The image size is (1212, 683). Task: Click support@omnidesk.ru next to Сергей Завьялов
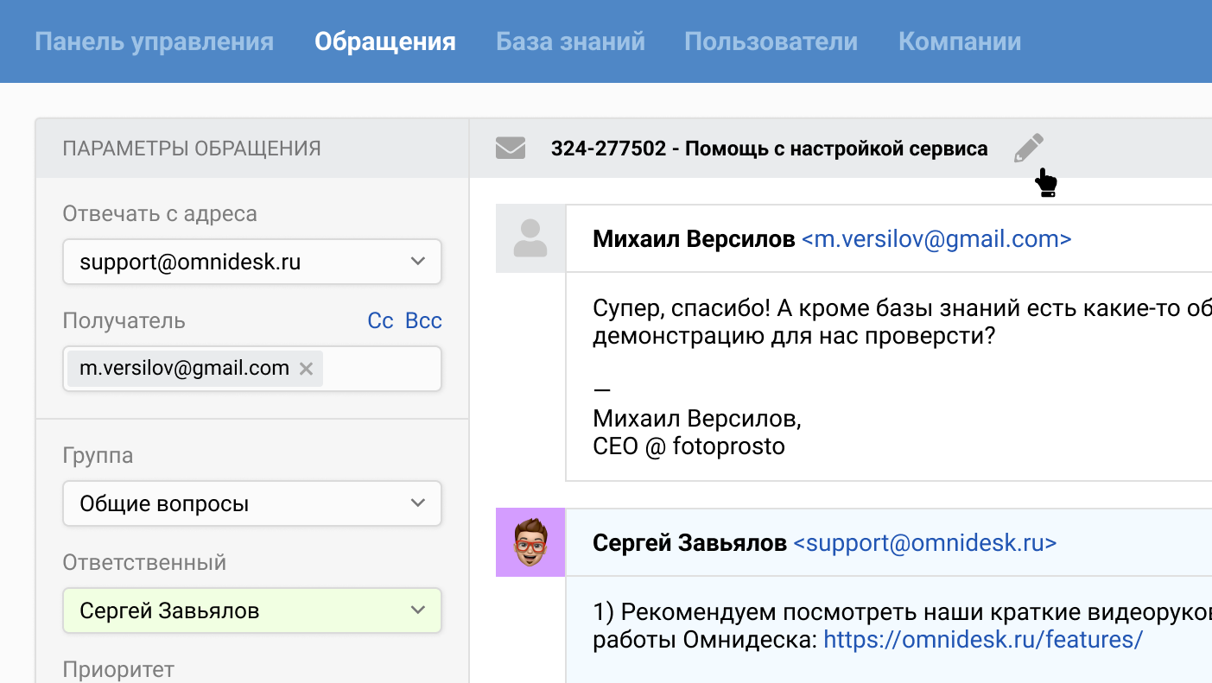click(923, 544)
